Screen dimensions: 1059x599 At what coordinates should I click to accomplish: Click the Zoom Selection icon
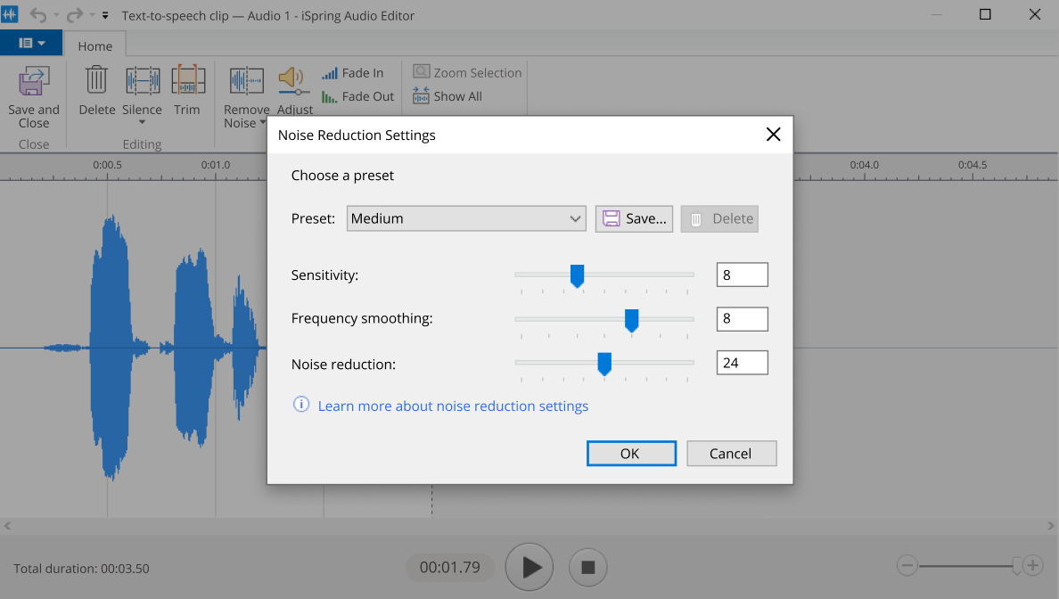tap(422, 72)
